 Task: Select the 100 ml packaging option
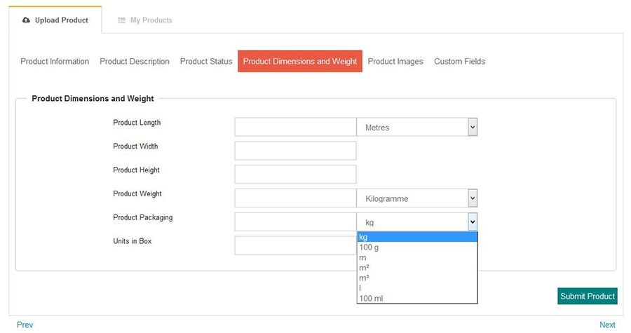pyautogui.click(x=371, y=299)
